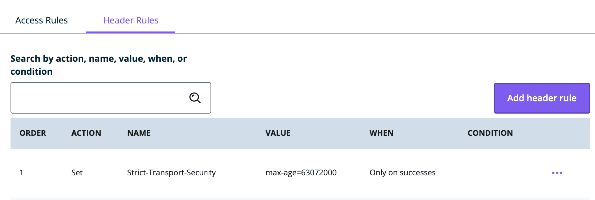Switch to the Access Rules tab

click(x=41, y=20)
